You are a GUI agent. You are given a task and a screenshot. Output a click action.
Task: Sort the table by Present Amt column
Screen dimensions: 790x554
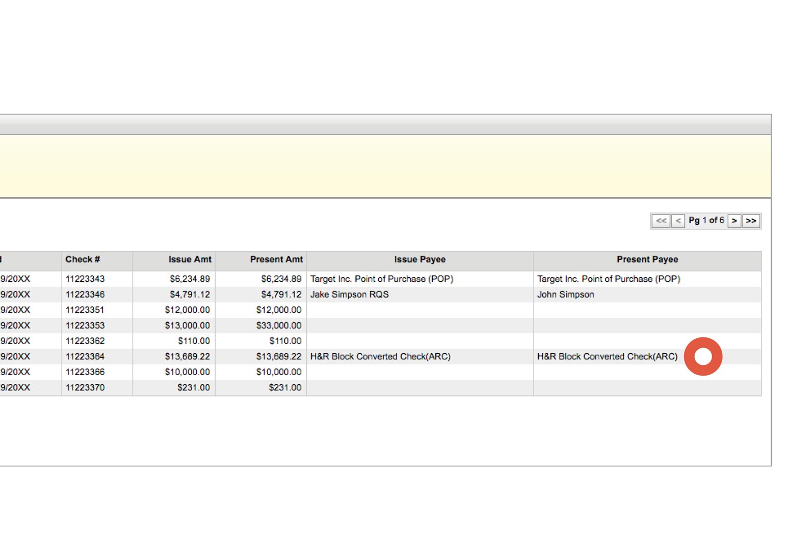pos(276,259)
